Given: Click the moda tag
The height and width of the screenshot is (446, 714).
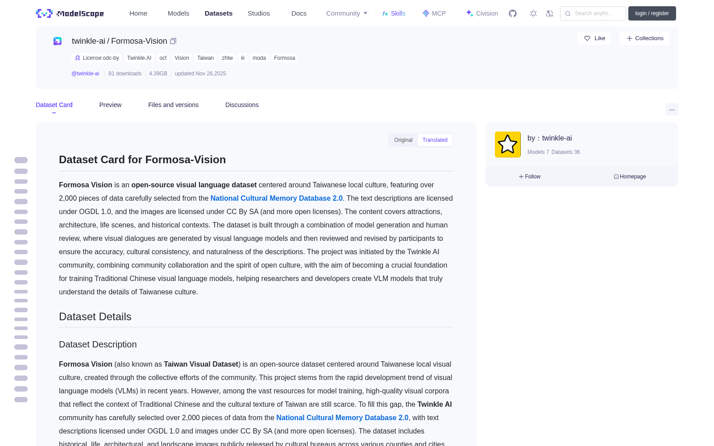Looking at the screenshot, I should click(x=259, y=58).
